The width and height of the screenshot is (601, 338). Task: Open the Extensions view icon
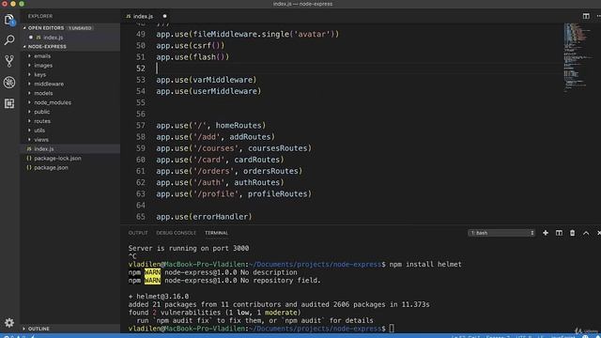9,103
